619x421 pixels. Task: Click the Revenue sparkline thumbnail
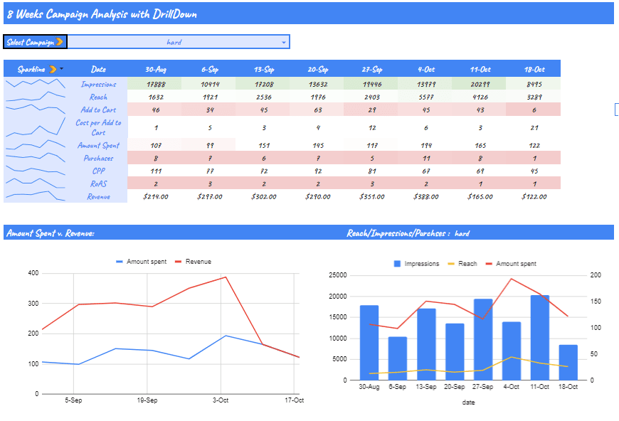36,196
